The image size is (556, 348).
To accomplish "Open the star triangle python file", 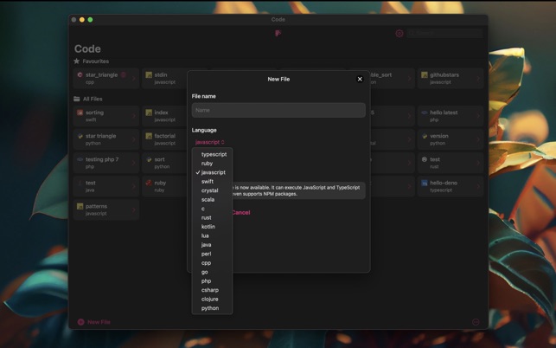I will point(106,139).
